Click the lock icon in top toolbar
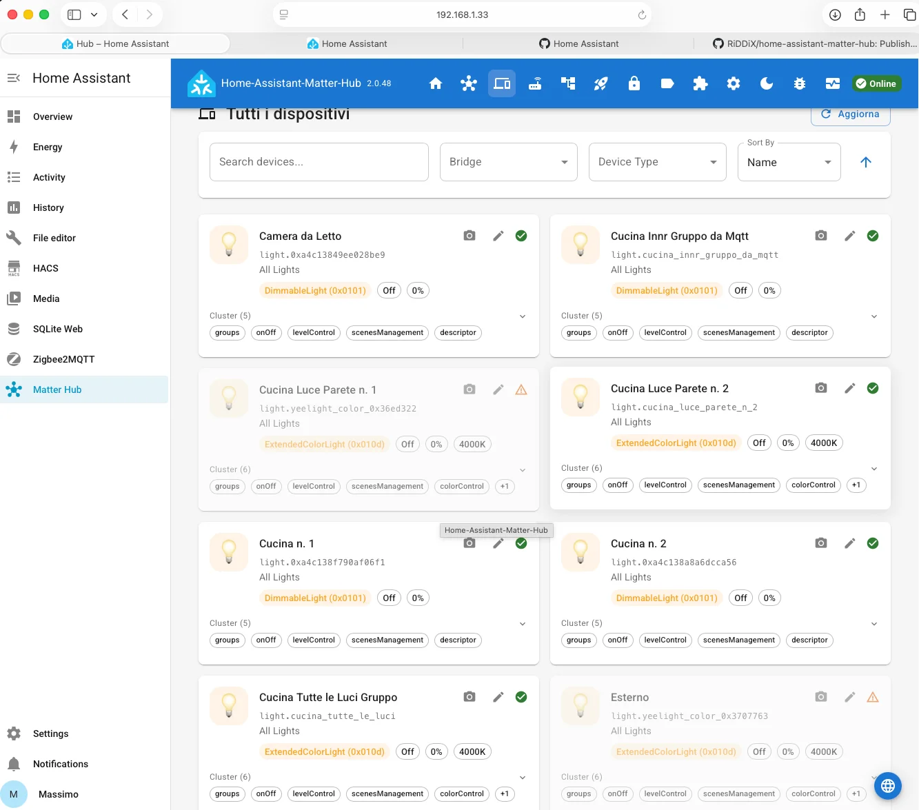 pyautogui.click(x=634, y=83)
